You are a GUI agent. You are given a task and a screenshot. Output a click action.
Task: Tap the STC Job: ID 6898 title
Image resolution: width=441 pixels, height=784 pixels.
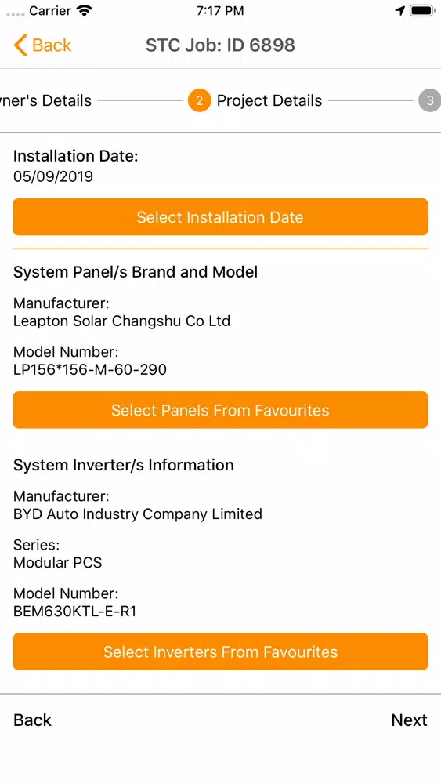point(220,45)
